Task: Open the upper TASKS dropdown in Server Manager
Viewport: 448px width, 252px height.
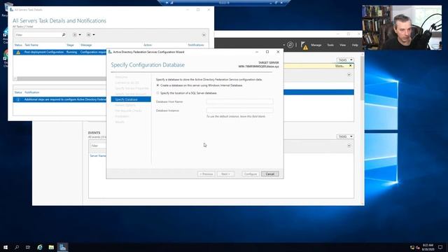Action: tap(345, 60)
